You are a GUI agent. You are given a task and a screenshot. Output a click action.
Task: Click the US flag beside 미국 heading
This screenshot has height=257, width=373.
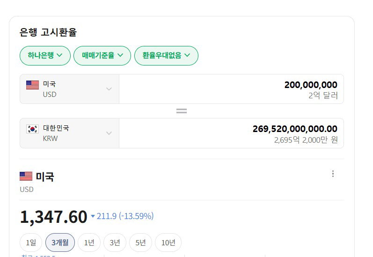[26, 176]
